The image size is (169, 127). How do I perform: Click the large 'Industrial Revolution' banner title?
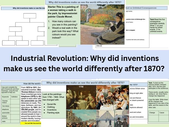coord(84,63)
